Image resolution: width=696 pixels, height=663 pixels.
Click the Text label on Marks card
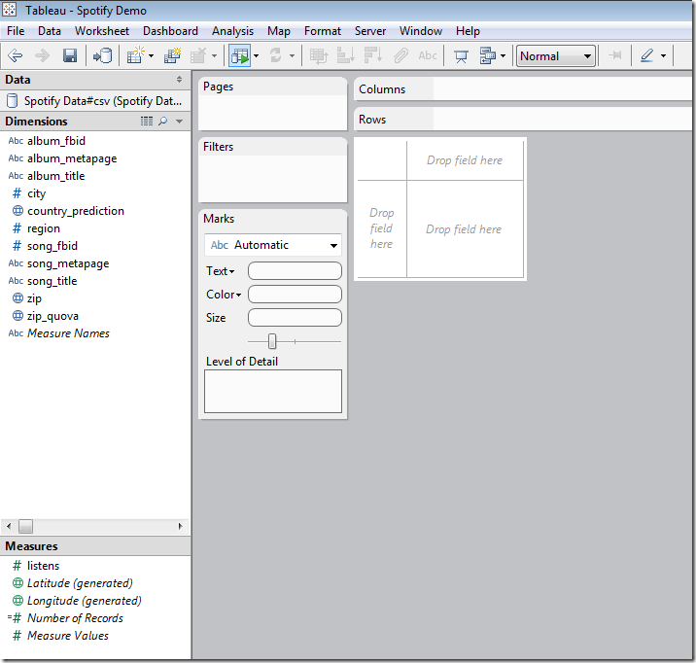coord(220,271)
